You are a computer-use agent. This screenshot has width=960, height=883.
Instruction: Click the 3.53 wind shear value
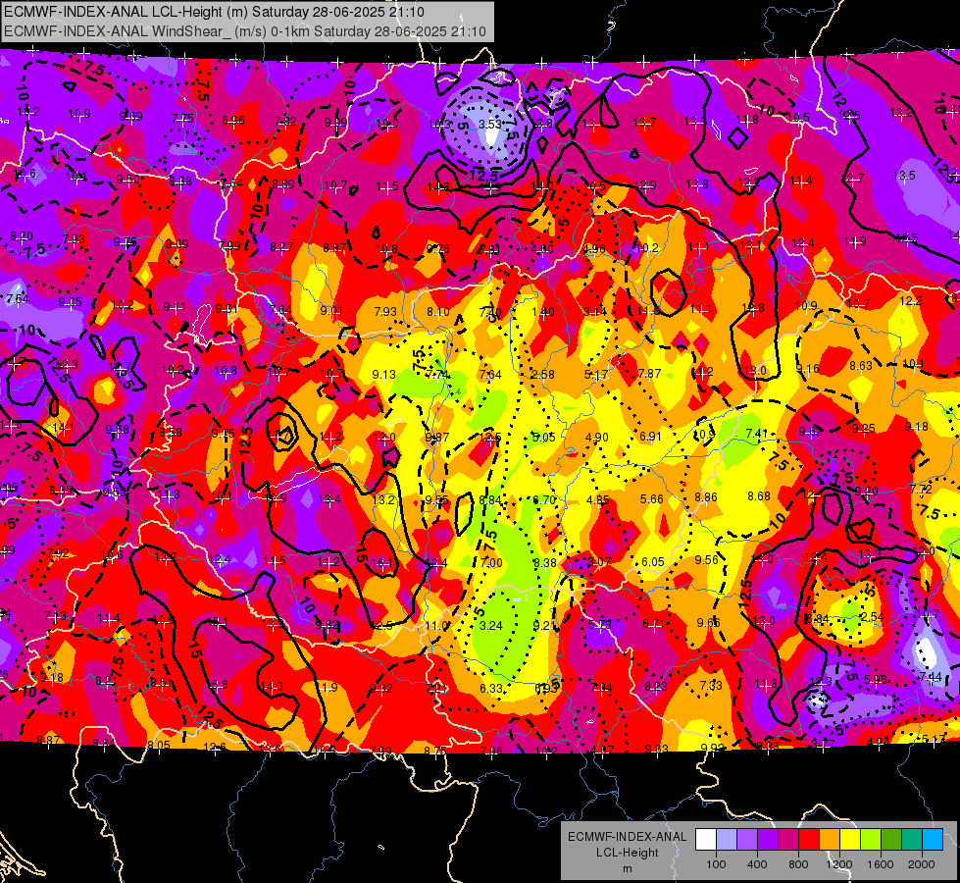(489, 124)
